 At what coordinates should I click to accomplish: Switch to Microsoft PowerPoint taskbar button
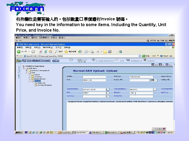coord(65,132)
